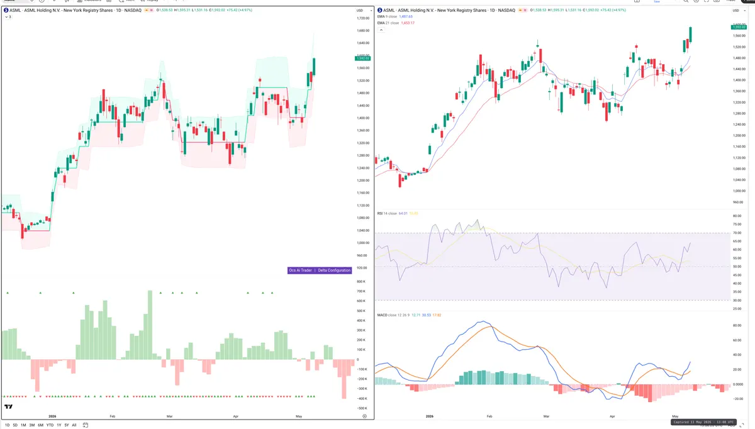Select the MACD close 12 26 9 legend

[393, 315]
